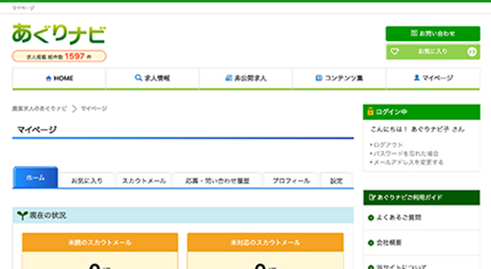Click the マイページ breadcrumb text
The height and width of the screenshot is (269, 491).
pos(94,109)
